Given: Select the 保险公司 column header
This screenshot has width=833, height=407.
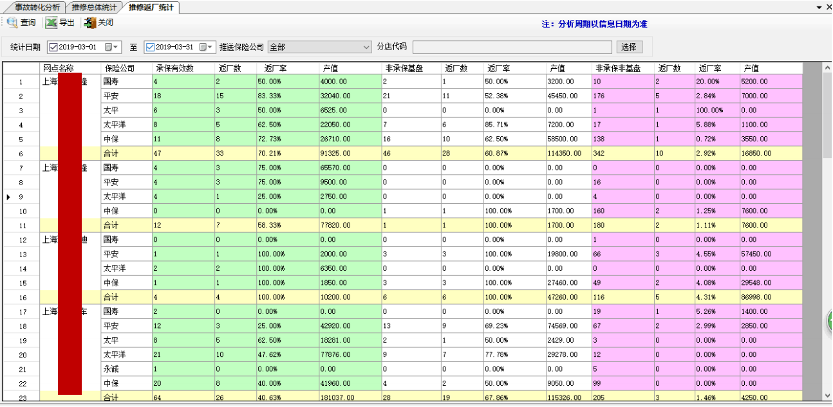Looking at the screenshot, I should (x=120, y=68).
